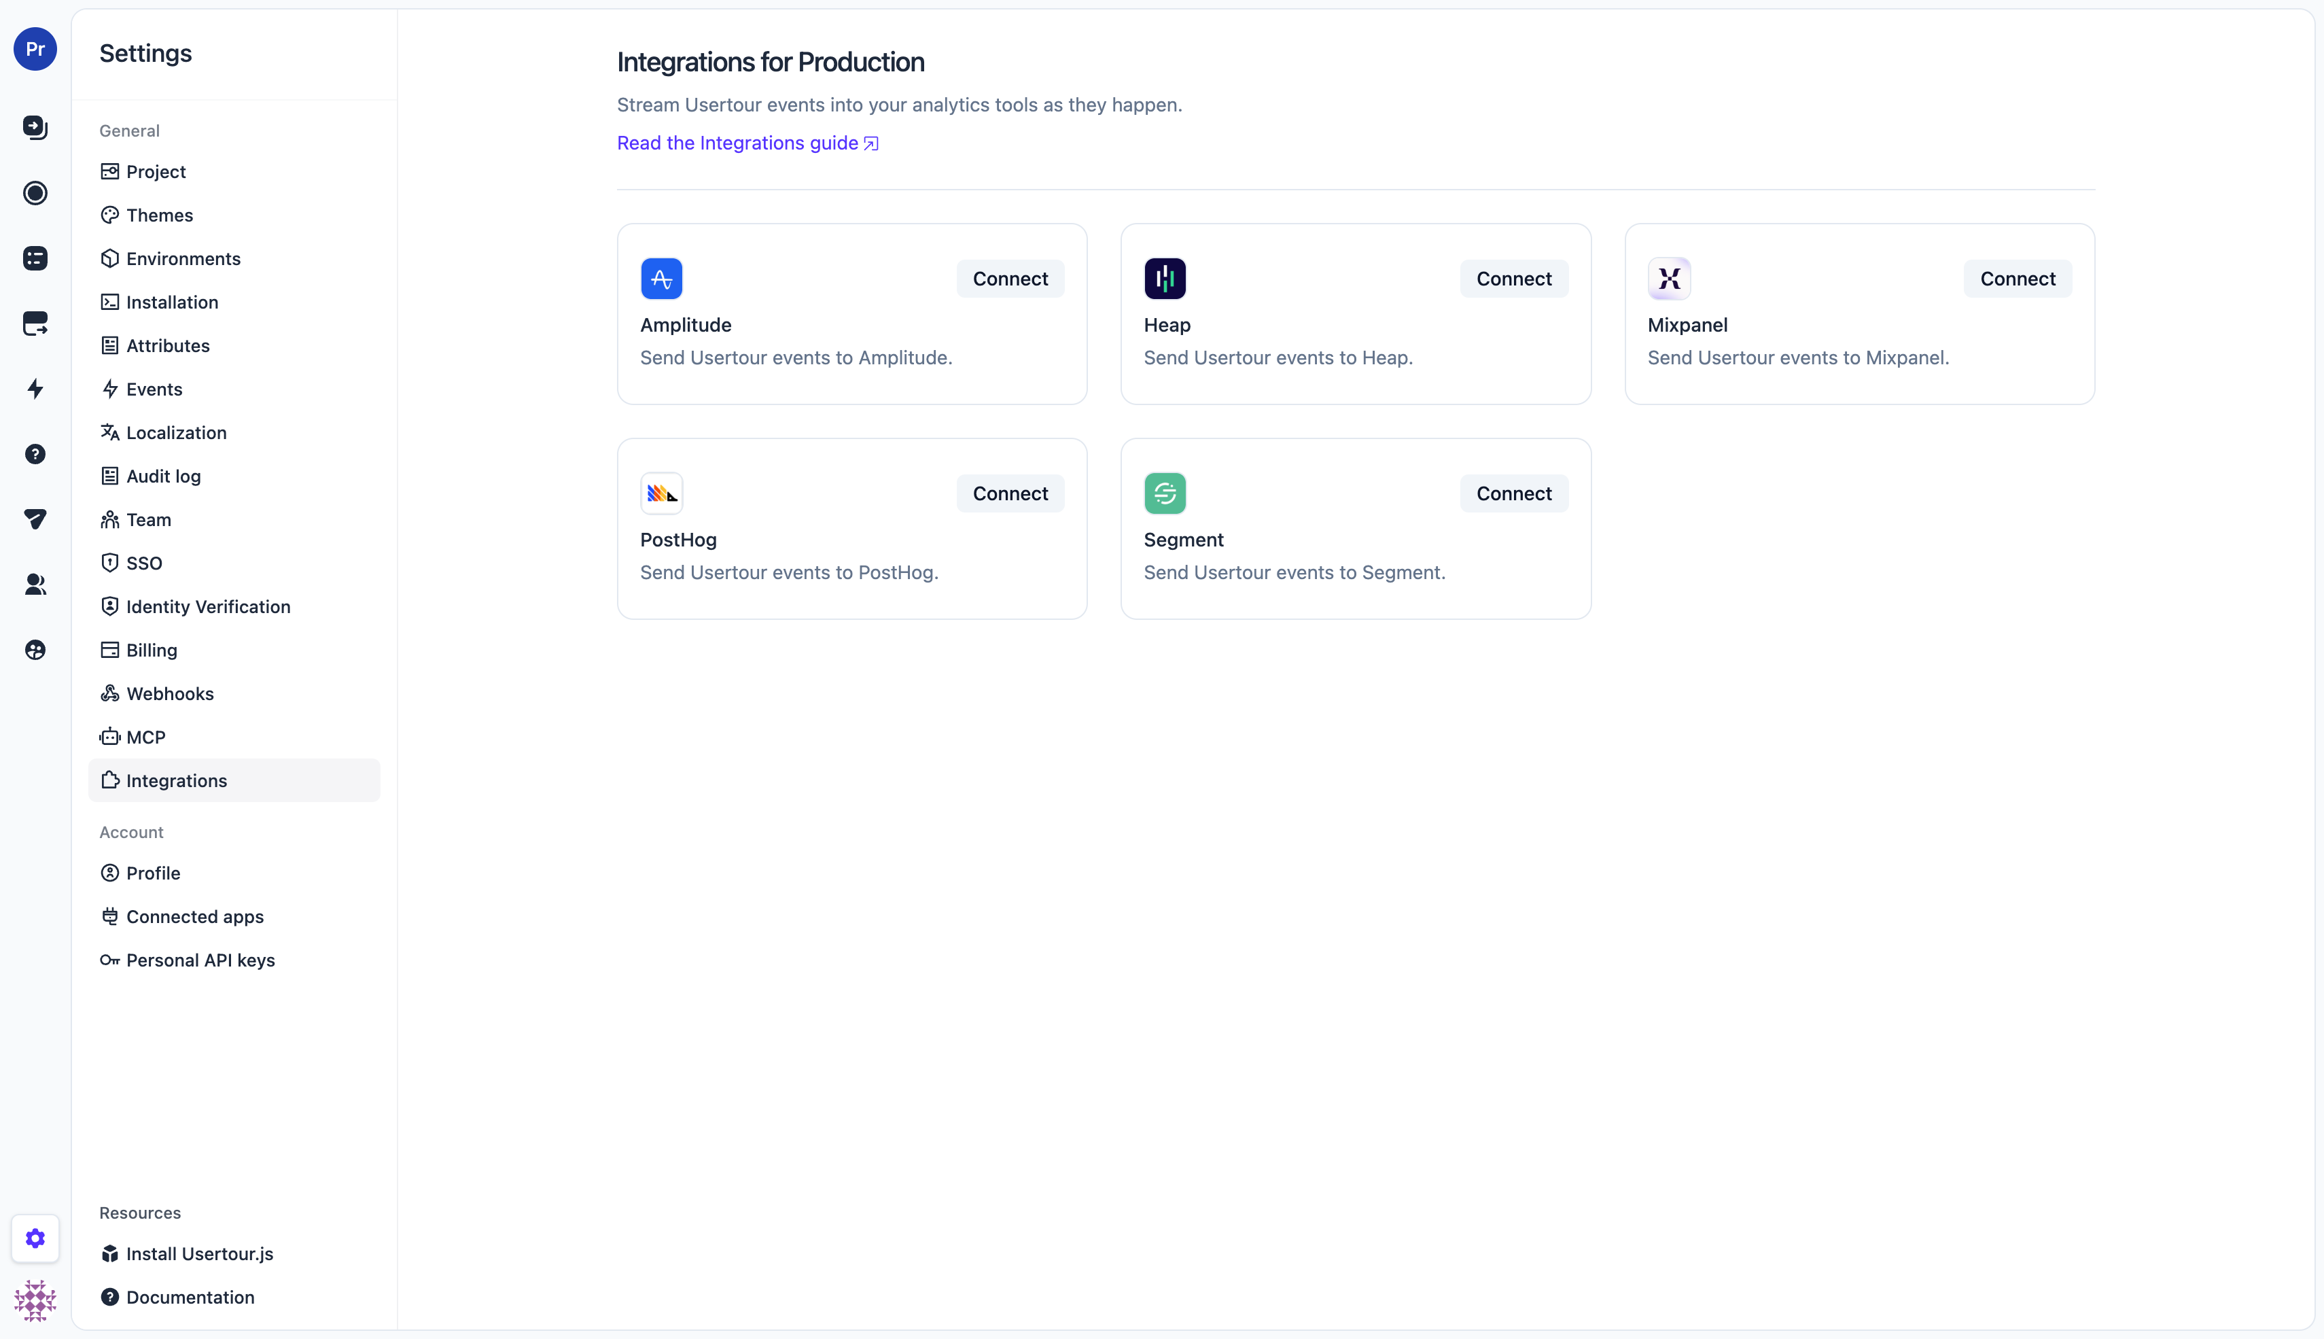Click the Amplitude logo icon
The width and height of the screenshot is (2324, 1339).
pyautogui.click(x=661, y=279)
